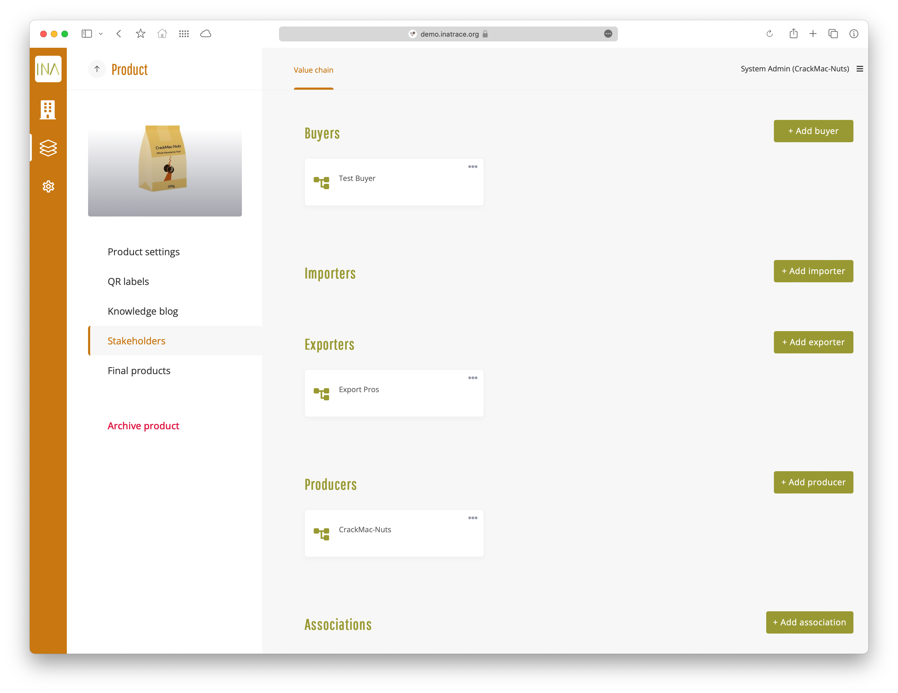Click the Add association button
Screen dimensions: 898x693
pos(809,622)
